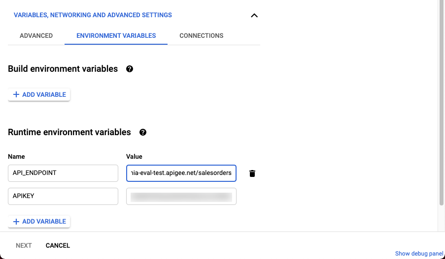The height and width of the screenshot is (259, 445).
Task: Switch to the Advanced tab
Action: 36,36
